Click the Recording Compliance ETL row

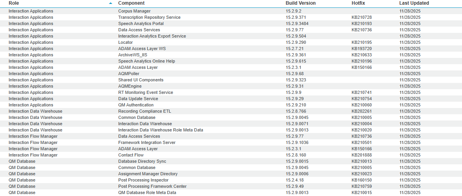click(145, 111)
